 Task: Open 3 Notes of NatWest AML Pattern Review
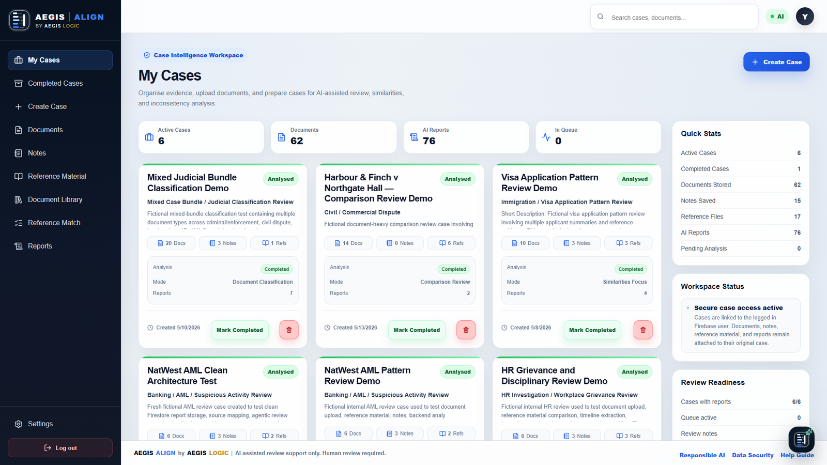pyautogui.click(x=400, y=433)
